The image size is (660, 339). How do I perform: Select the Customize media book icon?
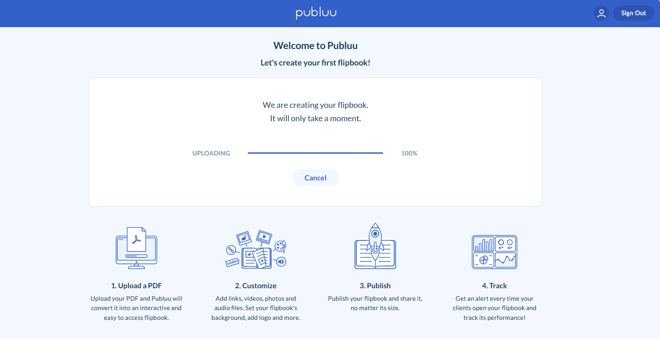click(256, 249)
